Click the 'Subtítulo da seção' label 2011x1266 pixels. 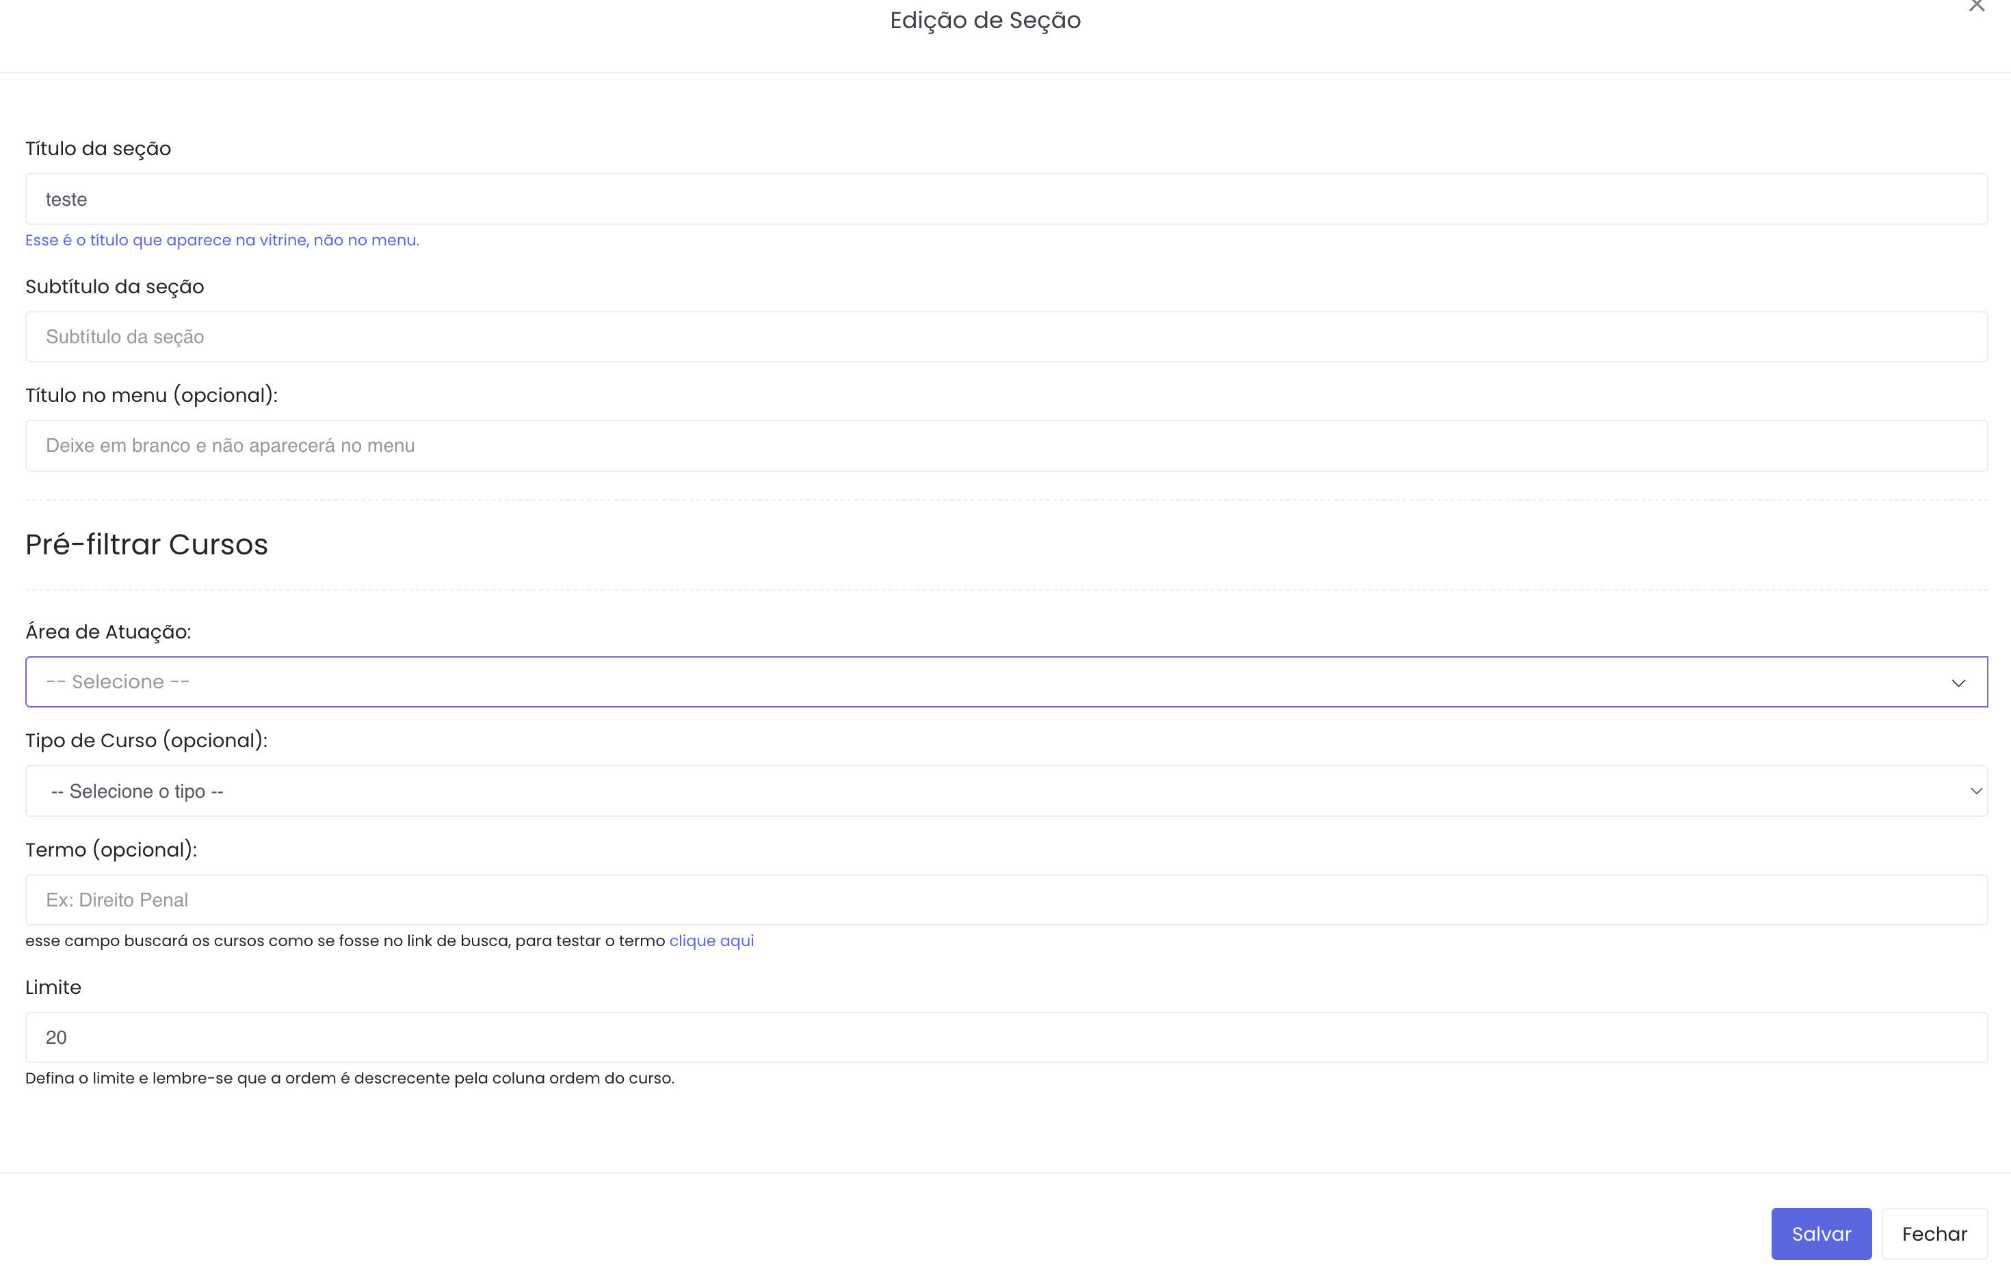click(114, 286)
